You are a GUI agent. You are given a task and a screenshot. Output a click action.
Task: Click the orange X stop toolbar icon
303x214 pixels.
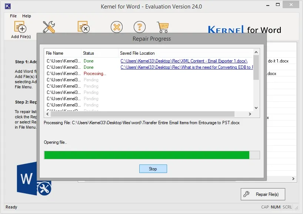tap(117, 27)
